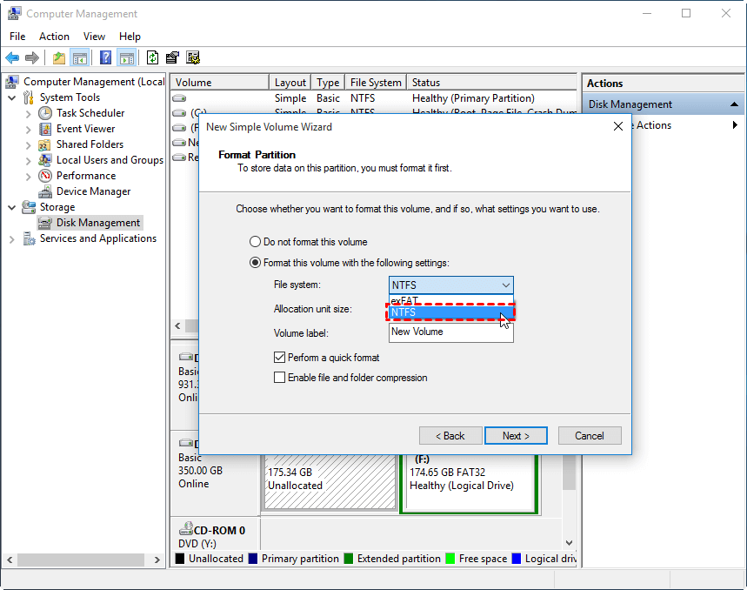This screenshot has width=747, height=590.
Task: Click the Volume label text field
Action: pyautogui.click(x=451, y=332)
